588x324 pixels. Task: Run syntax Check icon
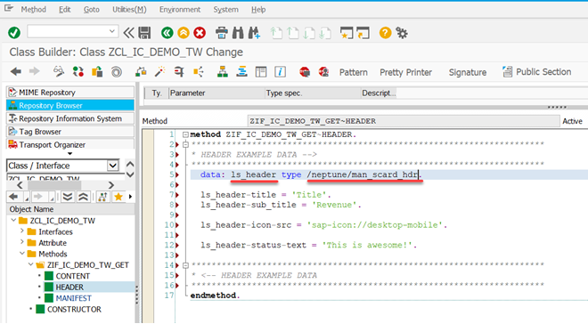click(x=141, y=71)
